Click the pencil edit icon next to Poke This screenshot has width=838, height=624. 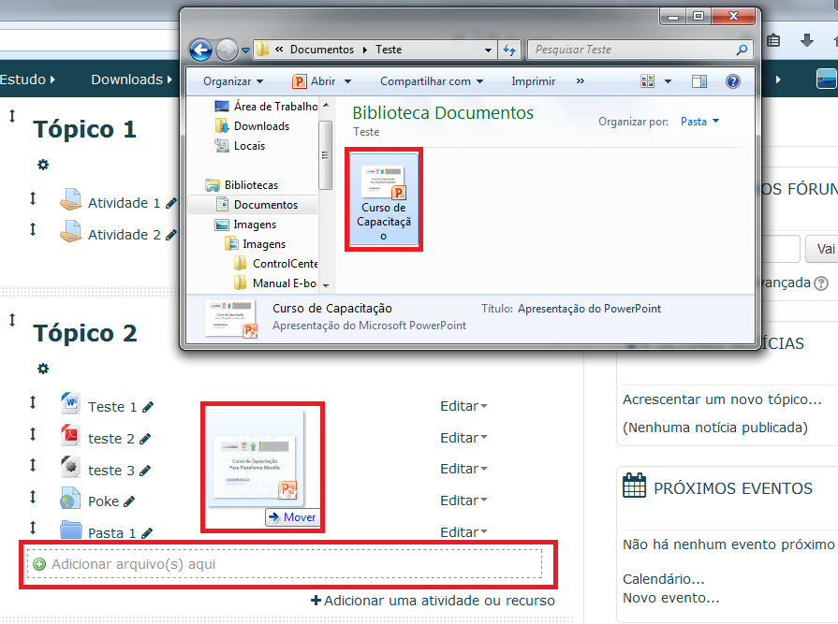(129, 501)
